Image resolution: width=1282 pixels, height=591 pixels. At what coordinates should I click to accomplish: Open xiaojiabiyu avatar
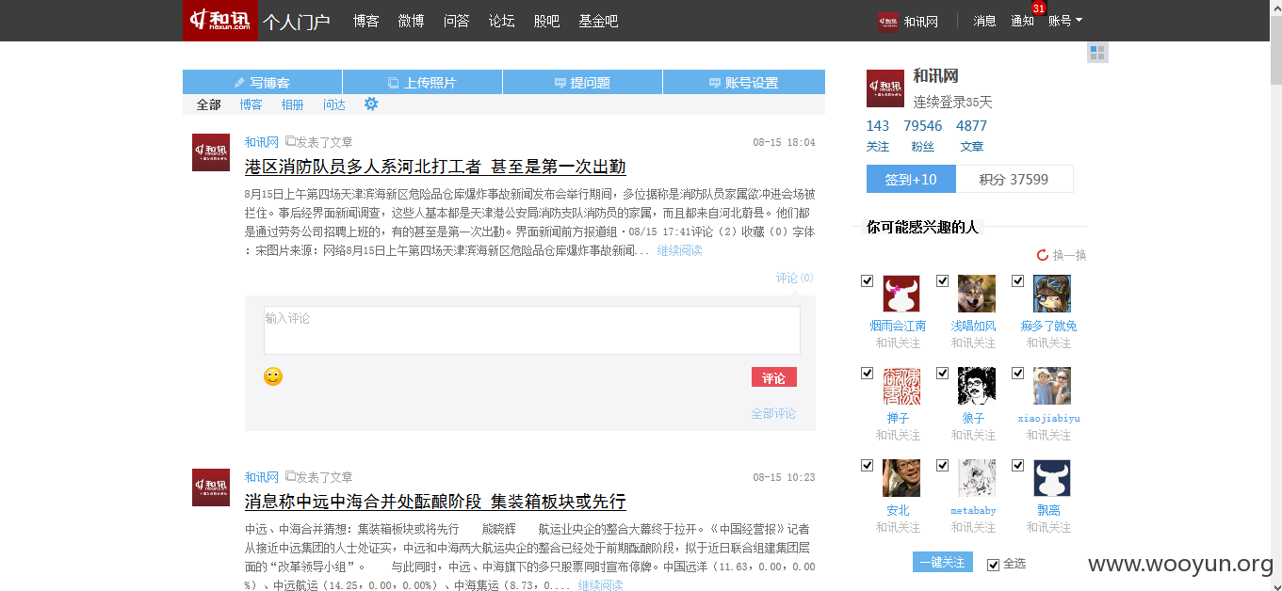(1051, 386)
